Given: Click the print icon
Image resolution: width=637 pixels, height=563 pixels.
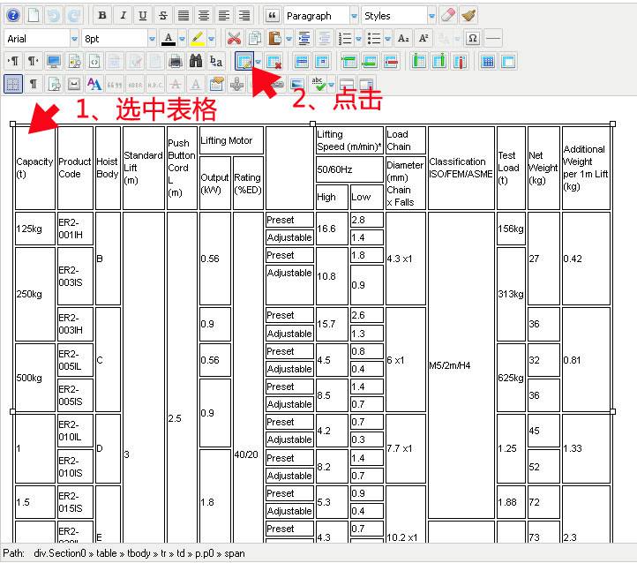Looking at the screenshot, I should 175,62.
